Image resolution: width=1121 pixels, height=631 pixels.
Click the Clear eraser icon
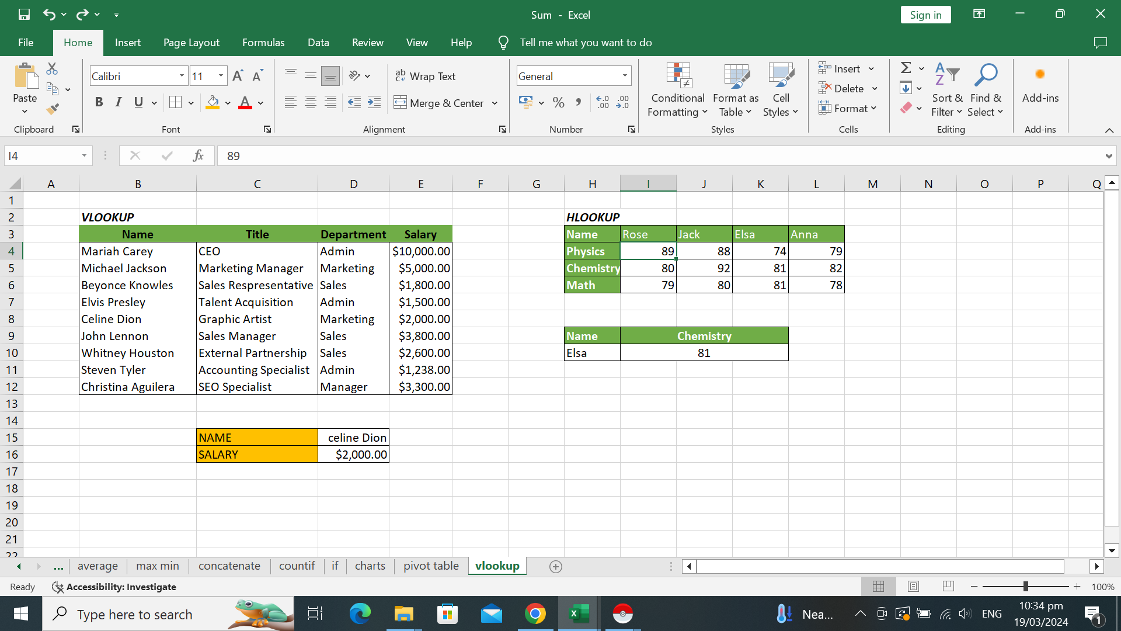pos(906,108)
